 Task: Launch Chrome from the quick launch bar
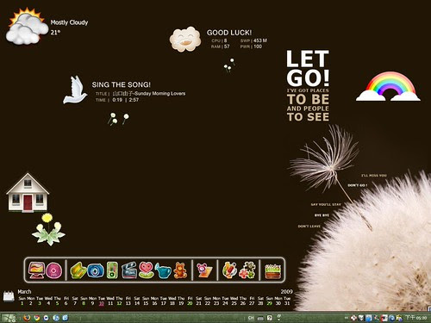[36, 318]
